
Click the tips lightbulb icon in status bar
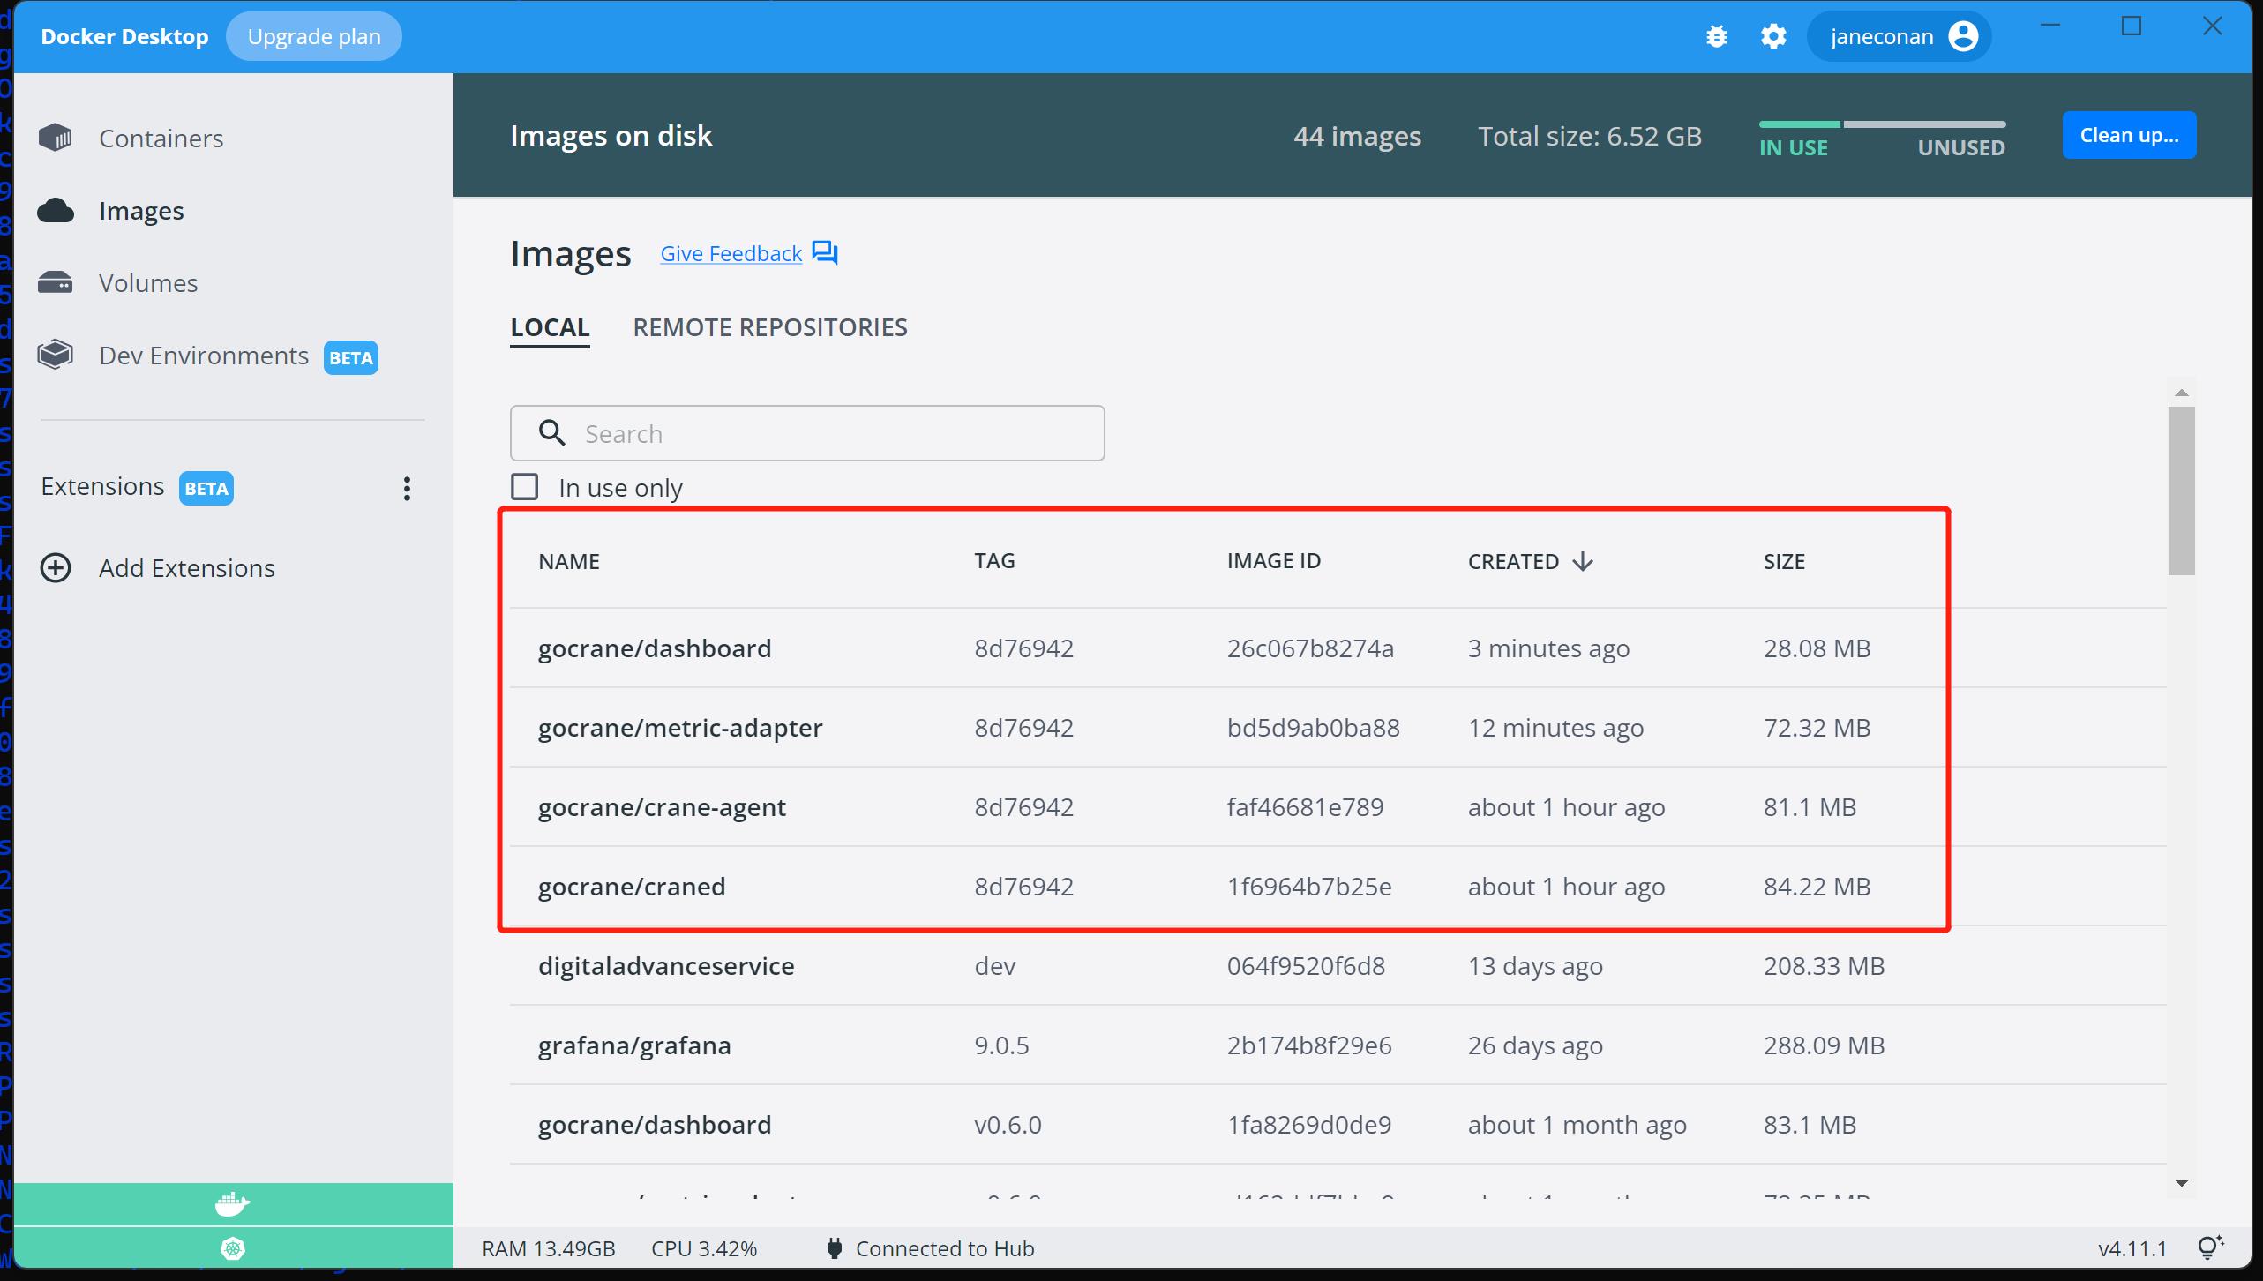point(2210,1247)
